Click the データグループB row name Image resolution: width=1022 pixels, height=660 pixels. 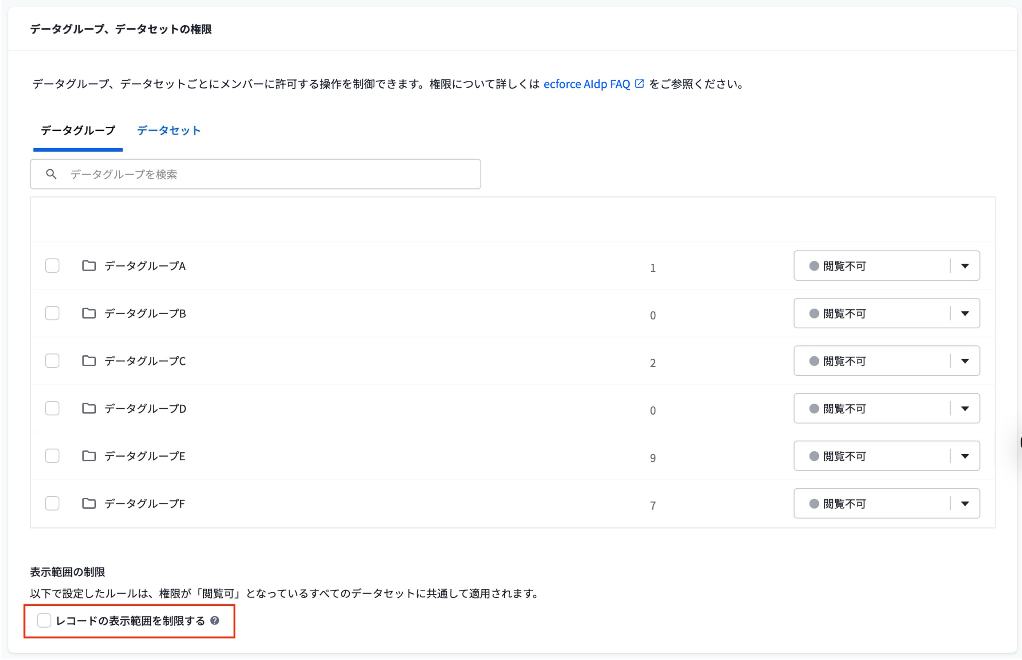(x=145, y=314)
